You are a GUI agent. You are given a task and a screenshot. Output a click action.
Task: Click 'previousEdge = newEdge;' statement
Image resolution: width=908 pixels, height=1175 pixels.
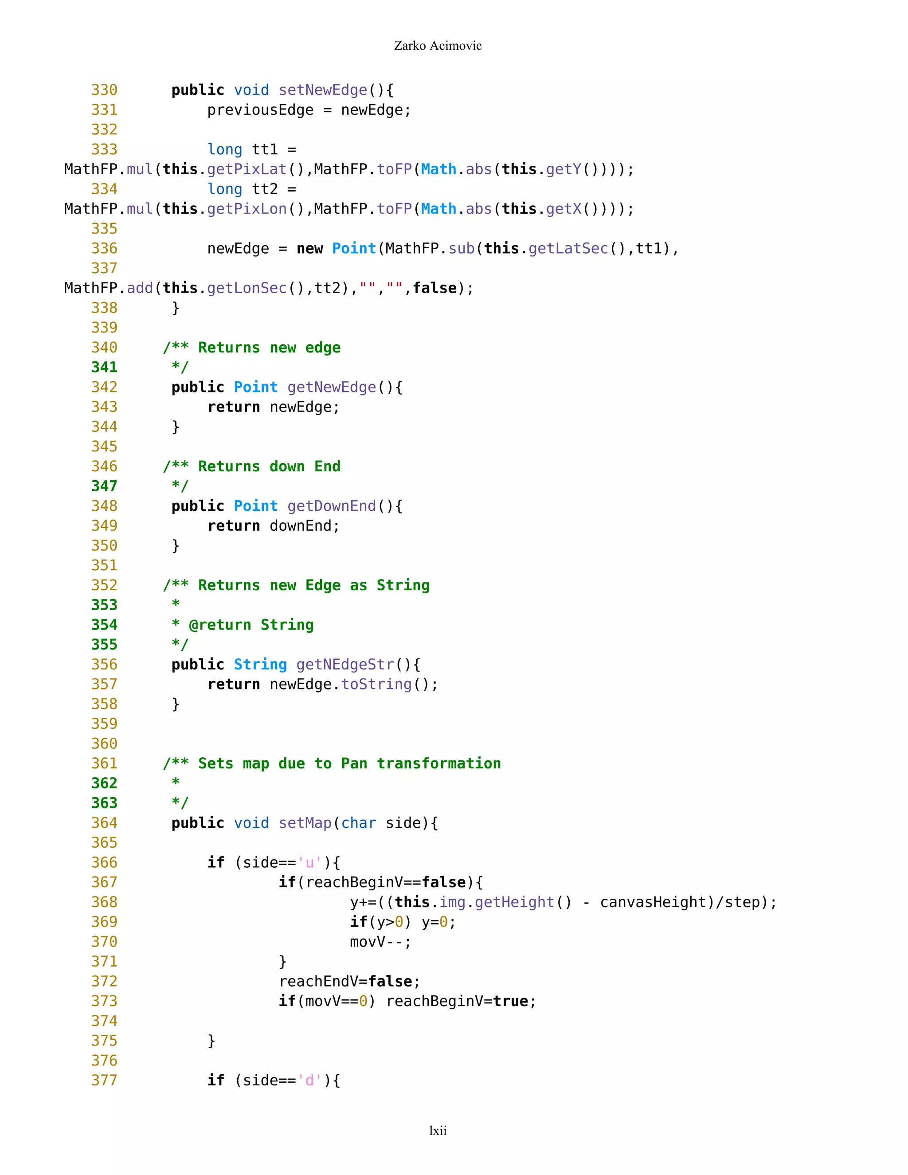[309, 110]
